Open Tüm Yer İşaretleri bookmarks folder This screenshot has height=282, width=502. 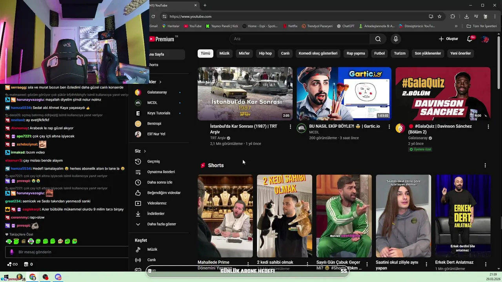pos(482,26)
